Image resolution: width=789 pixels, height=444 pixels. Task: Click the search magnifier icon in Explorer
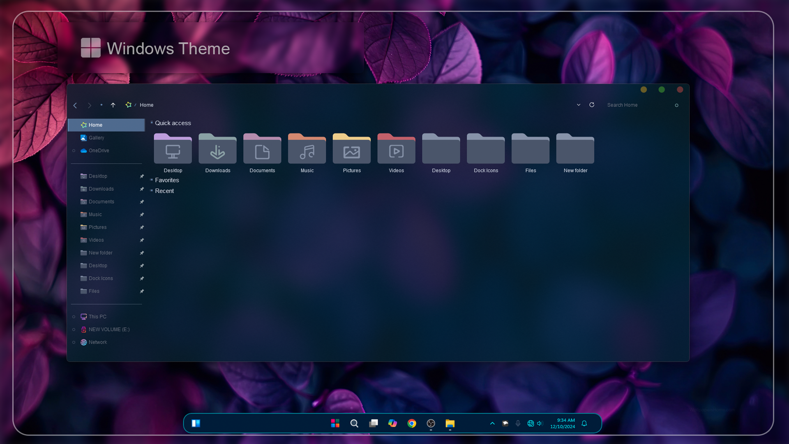pos(676,105)
